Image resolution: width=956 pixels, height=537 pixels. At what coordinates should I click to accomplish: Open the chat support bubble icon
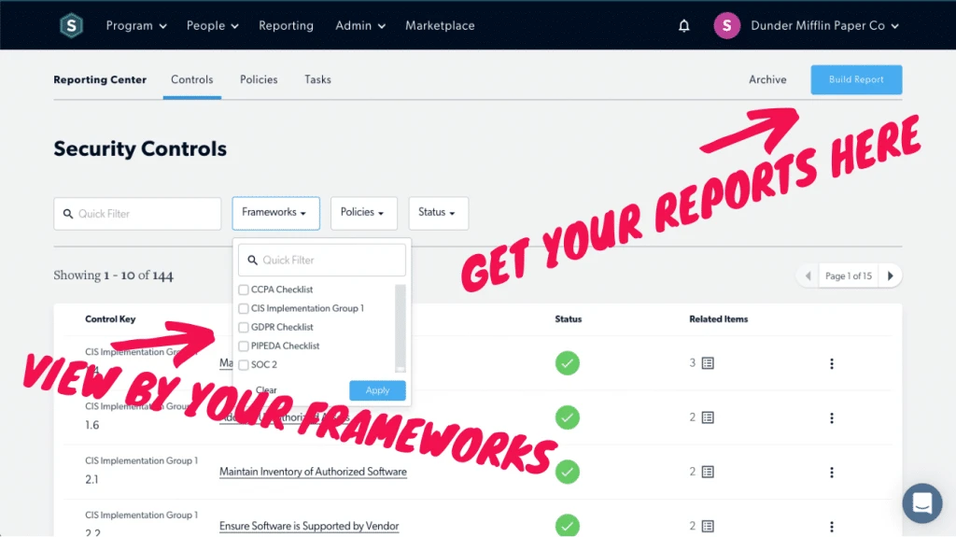point(921,503)
